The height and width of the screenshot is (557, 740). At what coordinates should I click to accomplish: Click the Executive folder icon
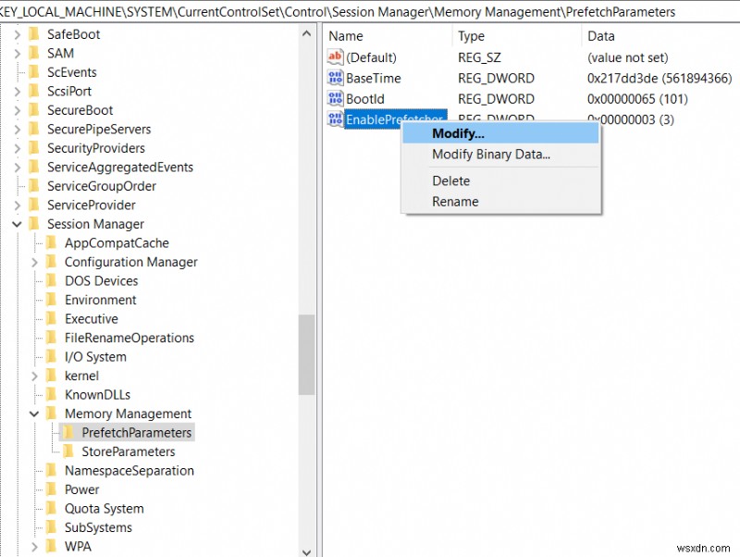pyautogui.click(x=52, y=318)
